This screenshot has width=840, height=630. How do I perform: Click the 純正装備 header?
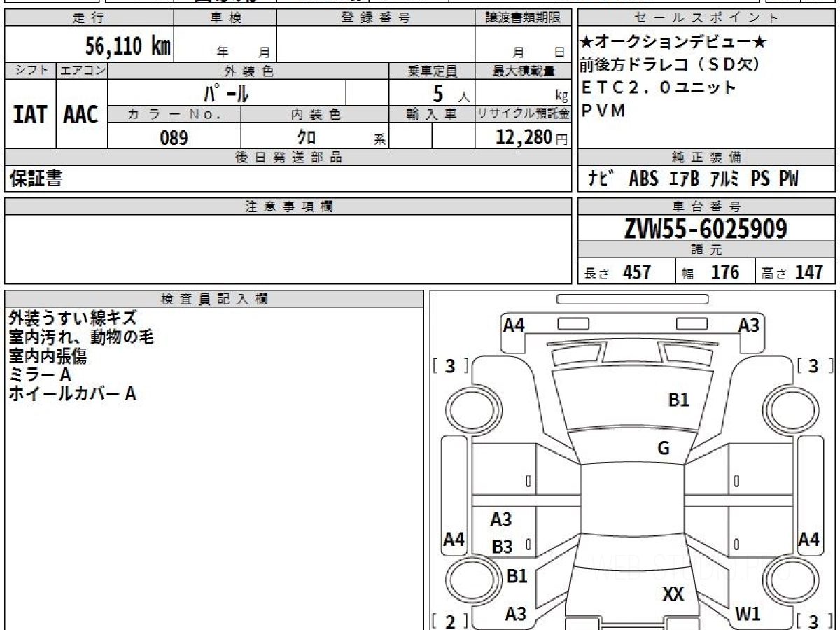(x=706, y=157)
